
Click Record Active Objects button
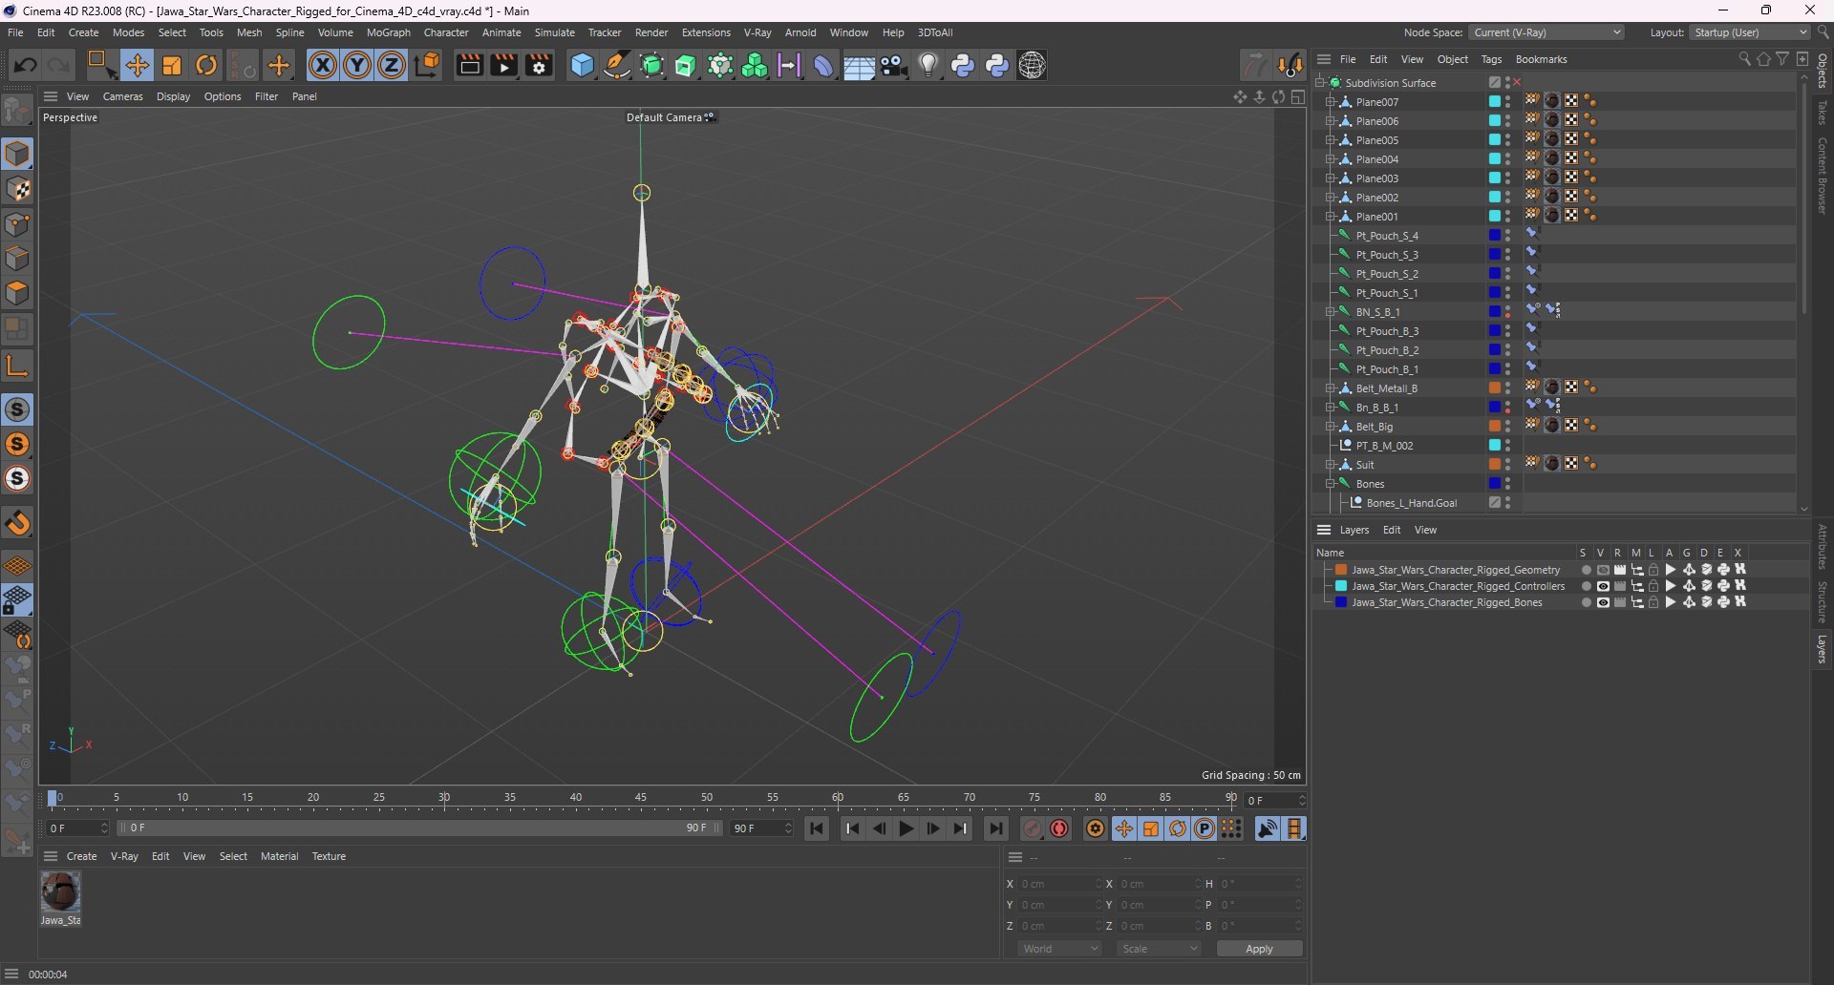click(1033, 828)
